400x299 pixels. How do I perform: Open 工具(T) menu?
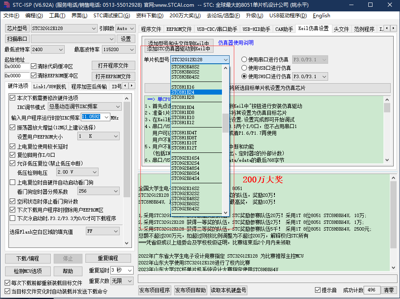point(57,16)
